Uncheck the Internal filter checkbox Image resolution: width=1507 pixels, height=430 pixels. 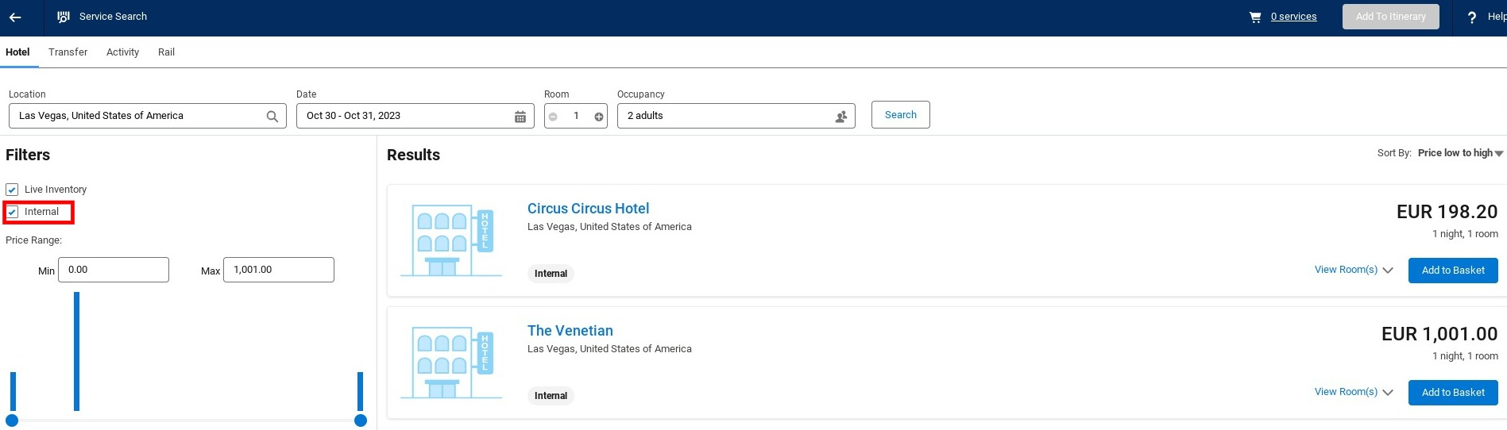pyautogui.click(x=12, y=212)
